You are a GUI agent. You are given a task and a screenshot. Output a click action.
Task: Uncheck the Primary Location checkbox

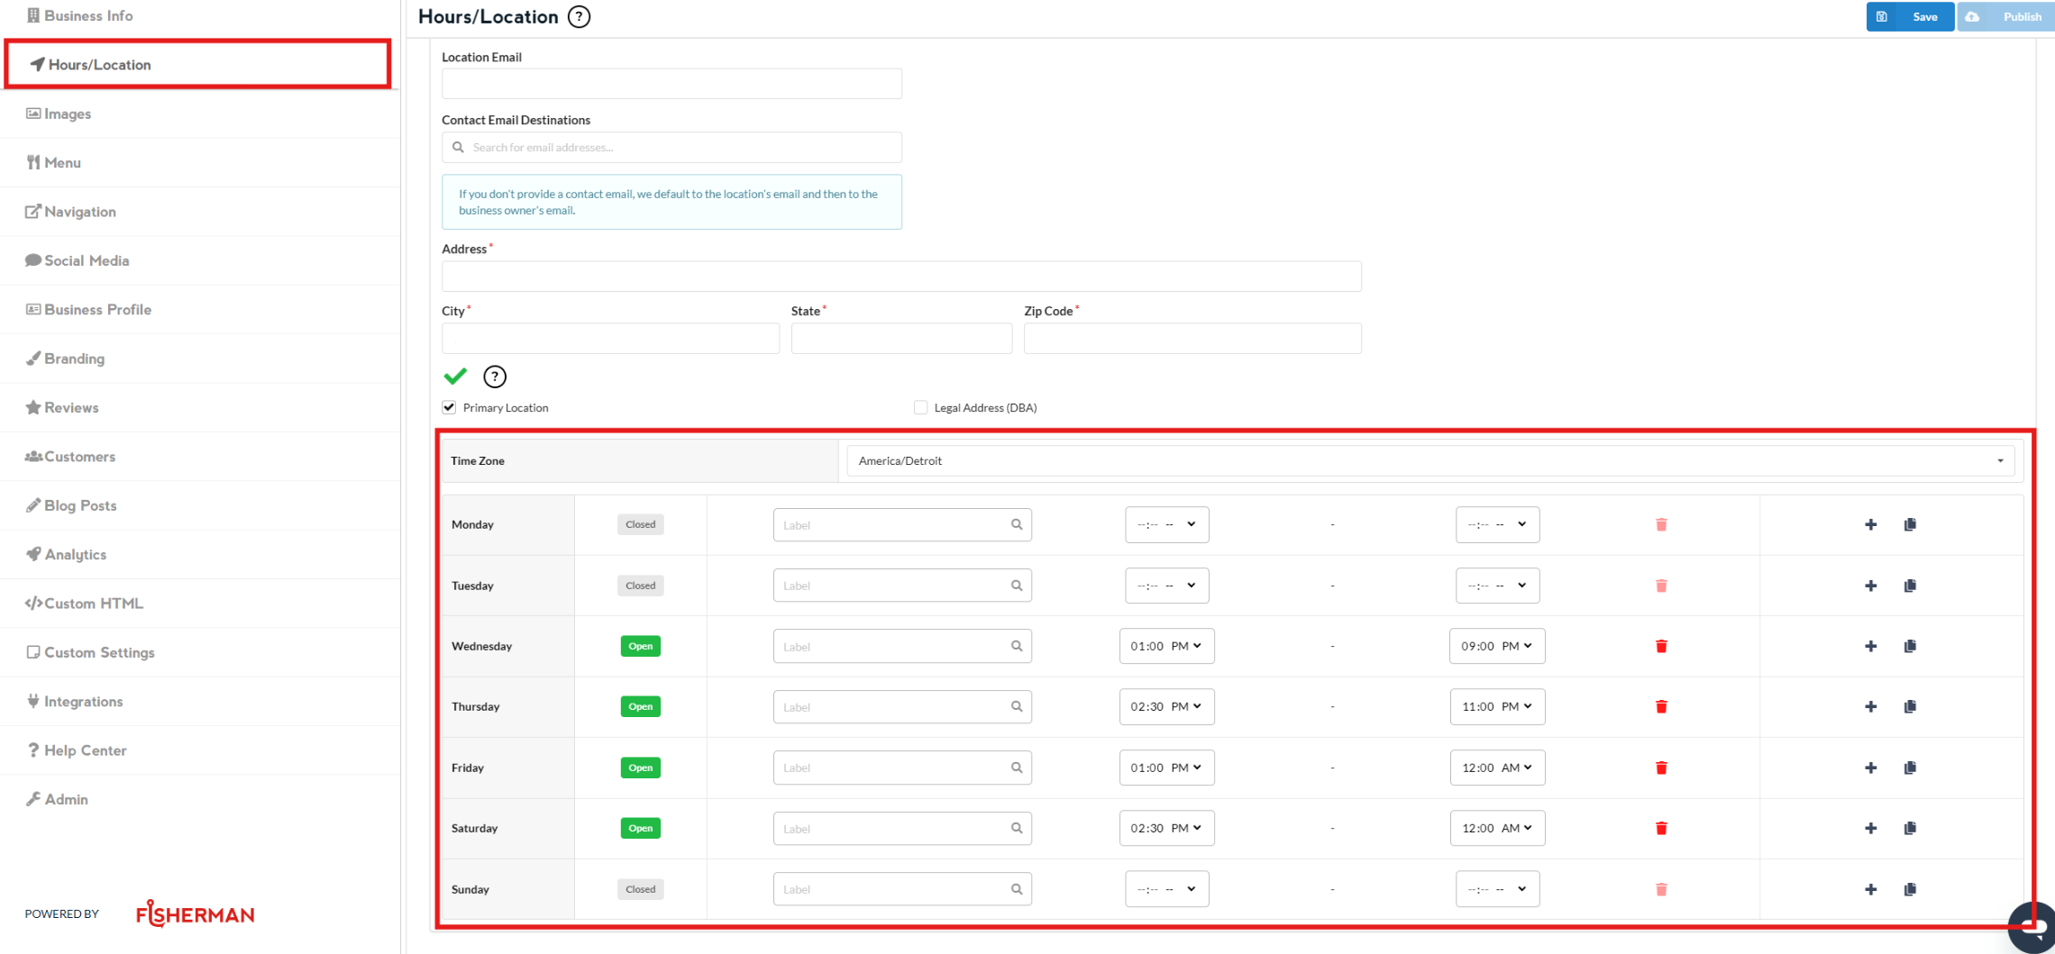[x=449, y=407]
